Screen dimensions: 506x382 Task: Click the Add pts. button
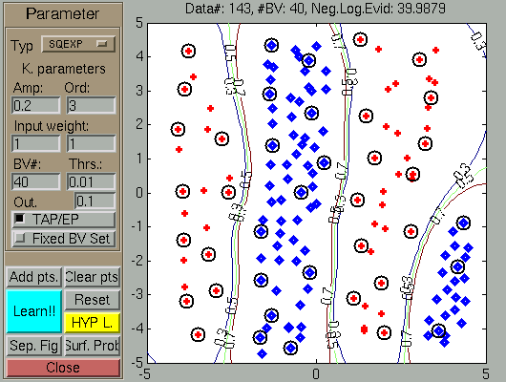33,277
